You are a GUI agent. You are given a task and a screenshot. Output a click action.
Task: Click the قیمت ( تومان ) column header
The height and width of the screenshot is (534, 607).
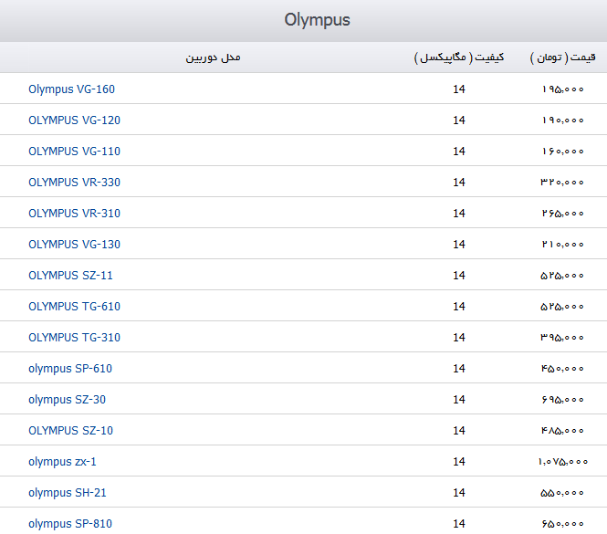coord(563,58)
